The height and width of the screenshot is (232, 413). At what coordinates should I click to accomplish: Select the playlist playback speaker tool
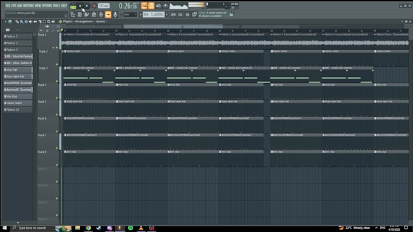tap(53, 22)
